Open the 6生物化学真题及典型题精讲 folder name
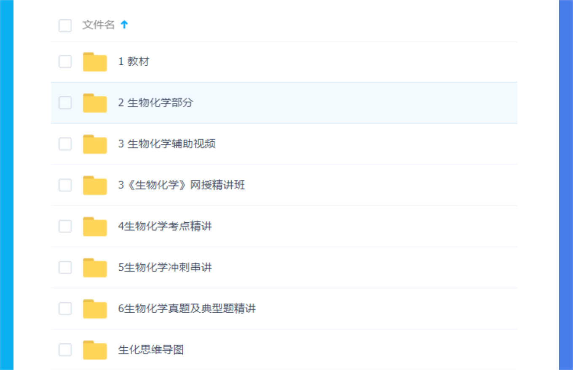The width and height of the screenshot is (573, 370). click(187, 309)
